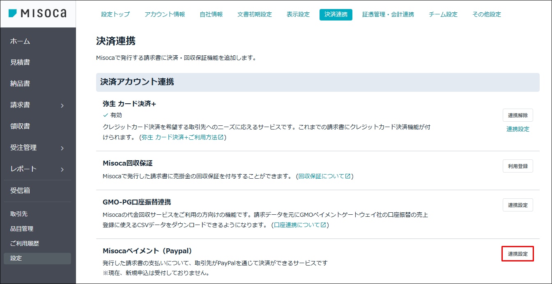Click the 弥生 カード決済+ title
Image resolution: width=552 pixels, height=284 pixels.
point(129,104)
